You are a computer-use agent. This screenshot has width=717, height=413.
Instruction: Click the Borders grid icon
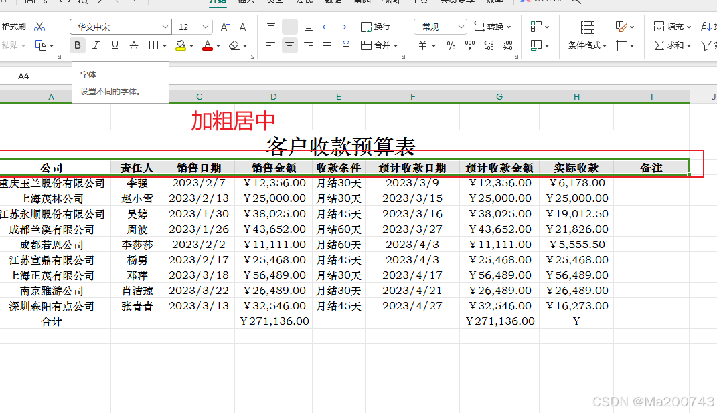pyautogui.click(x=154, y=45)
